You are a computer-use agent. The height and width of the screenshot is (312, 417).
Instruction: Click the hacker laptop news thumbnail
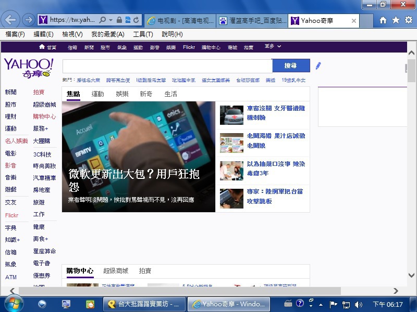pos(231,199)
